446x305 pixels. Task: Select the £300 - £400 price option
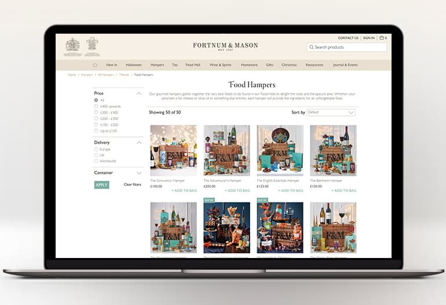(96, 112)
